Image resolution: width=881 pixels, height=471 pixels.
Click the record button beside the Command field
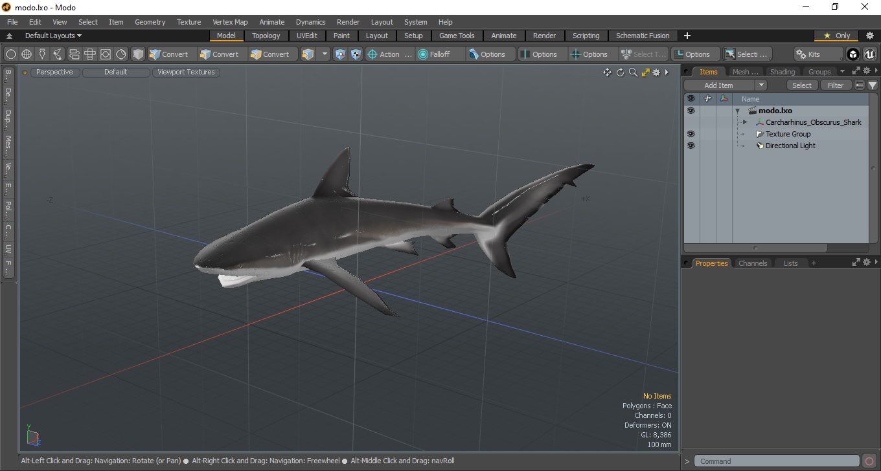(x=870, y=461)
